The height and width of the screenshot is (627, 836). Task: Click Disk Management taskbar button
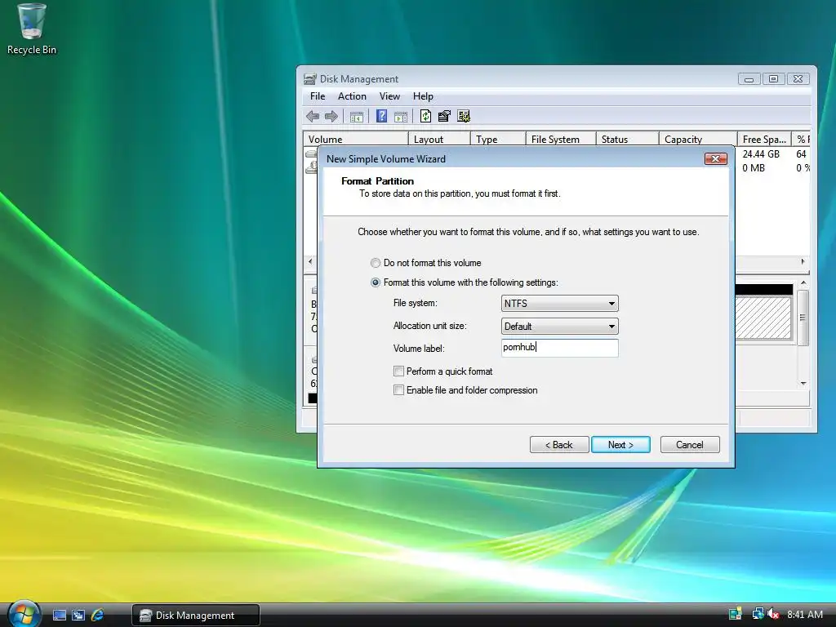click(196, 616)
